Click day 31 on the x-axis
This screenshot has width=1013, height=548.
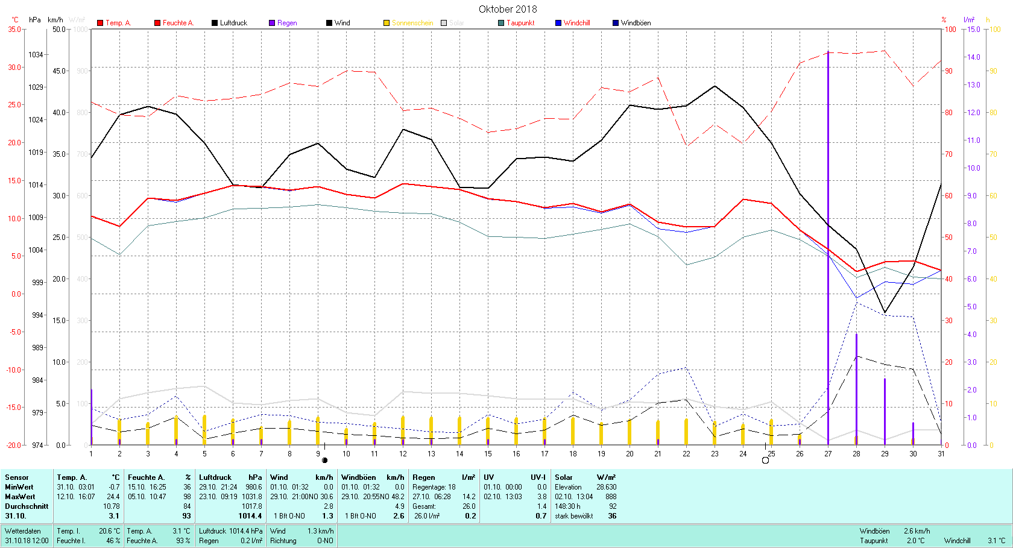tap(941, 454)
